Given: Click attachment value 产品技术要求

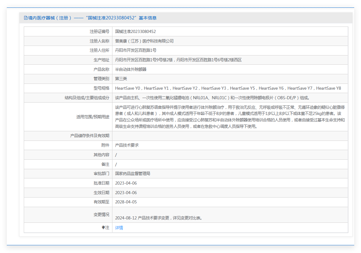Looking at the screenshot, I should tap(127, 145).
